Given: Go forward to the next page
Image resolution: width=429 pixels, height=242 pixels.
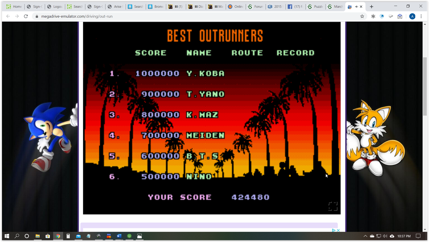Looking at the screenshot, I should (x=17, y=16).
